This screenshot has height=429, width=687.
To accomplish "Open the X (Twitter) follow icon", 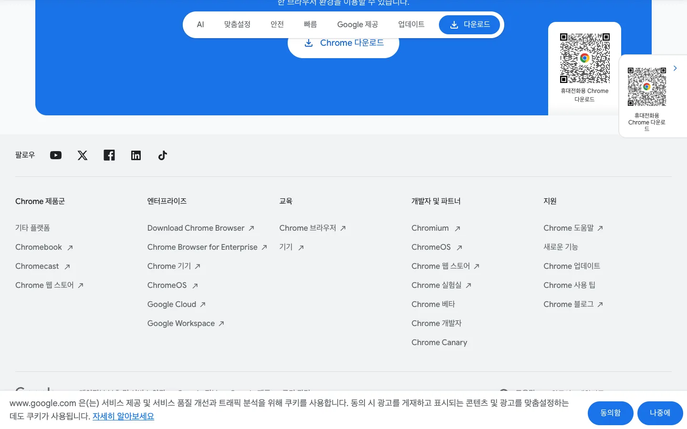I will [x=83, y=155].
